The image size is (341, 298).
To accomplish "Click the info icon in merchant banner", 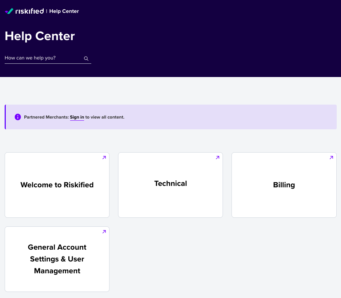I will pyautogui.click(x=18, y=117).
